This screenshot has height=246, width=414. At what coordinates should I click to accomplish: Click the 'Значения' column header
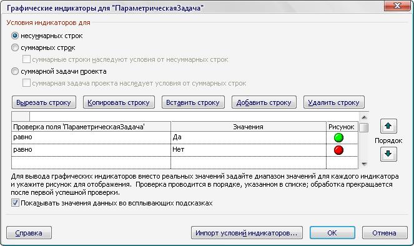point(249,127)
